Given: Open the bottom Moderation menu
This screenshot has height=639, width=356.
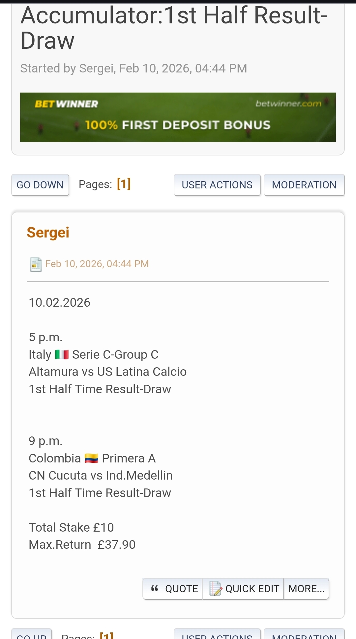Looking at the screenshot, I should (304, 635).
